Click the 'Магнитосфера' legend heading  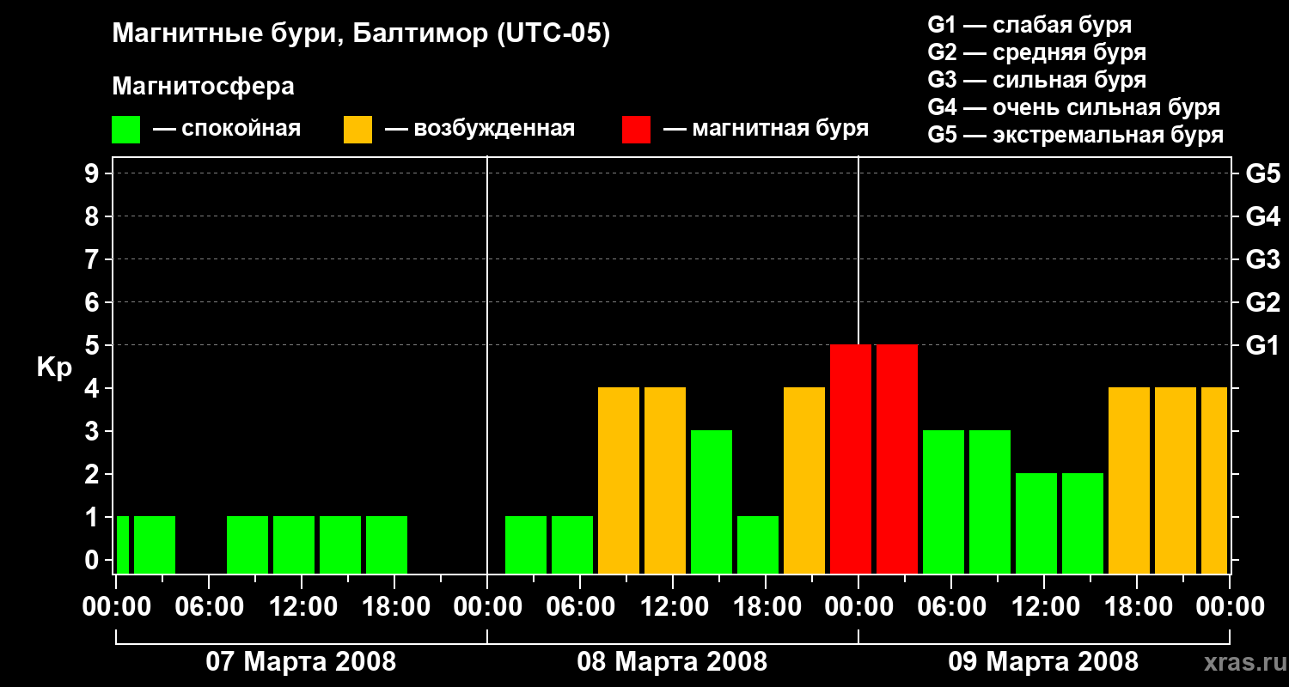pyautogui.click(x=203, y=87)
